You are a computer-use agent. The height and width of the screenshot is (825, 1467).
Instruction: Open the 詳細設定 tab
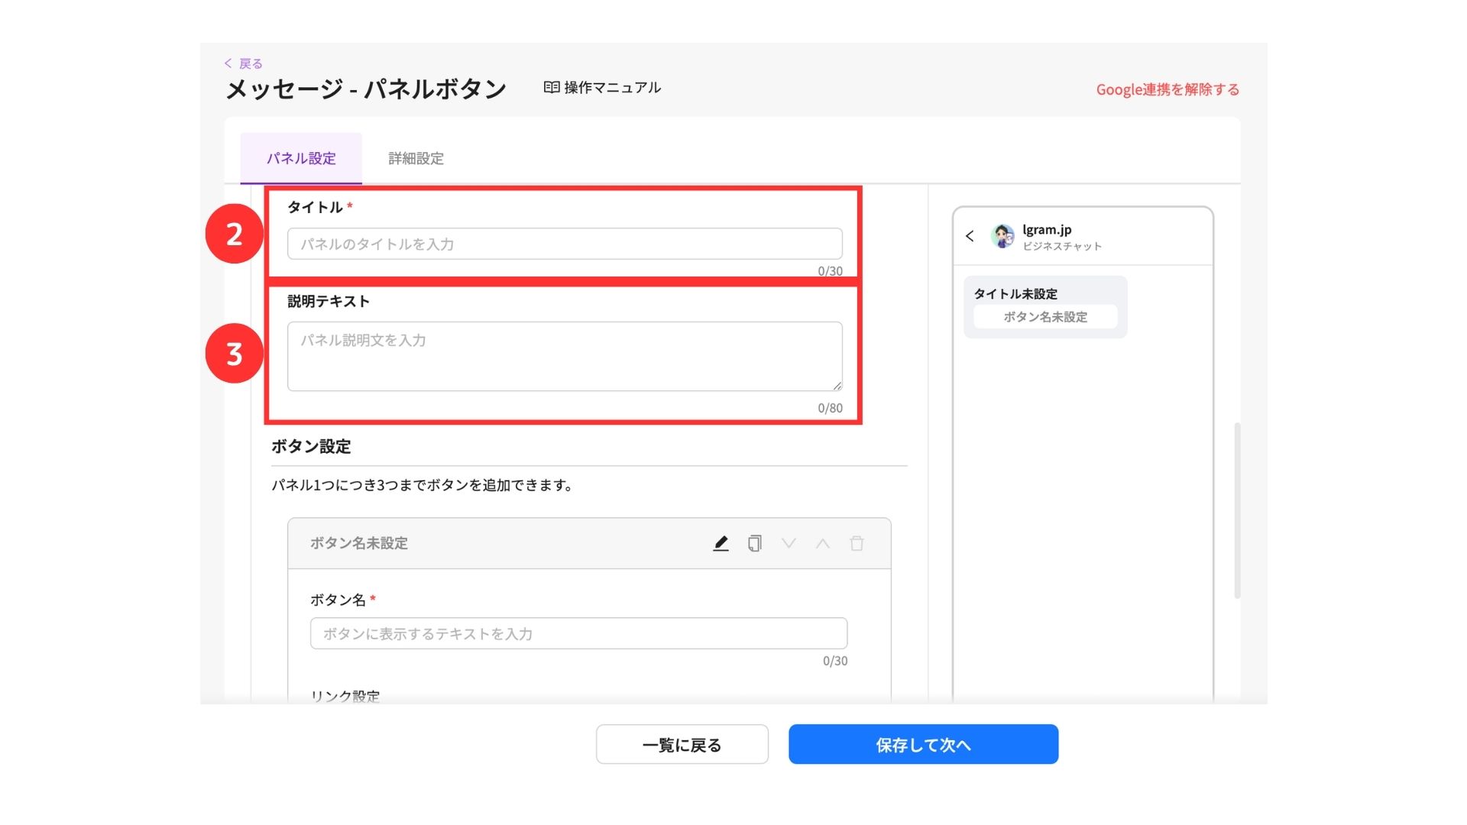[x=416, y=158]
